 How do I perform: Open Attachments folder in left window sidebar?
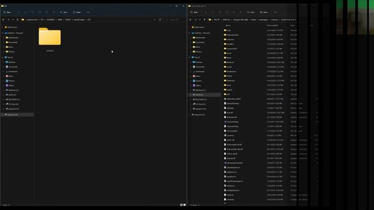tap(12, 37)
